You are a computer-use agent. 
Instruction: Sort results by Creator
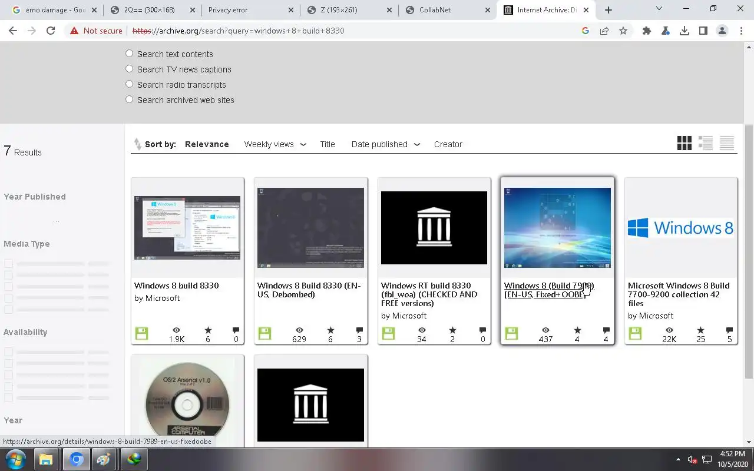448,144
